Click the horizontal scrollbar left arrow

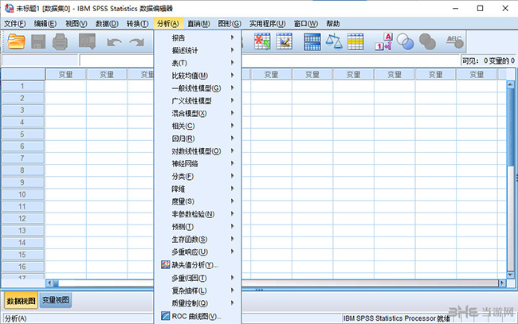[x=49, y=283]
